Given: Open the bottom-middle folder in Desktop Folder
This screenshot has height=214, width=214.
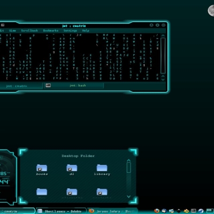Looking at the screenshot, I should tap(72, 194).
